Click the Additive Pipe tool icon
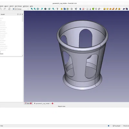 coord(113,9)
